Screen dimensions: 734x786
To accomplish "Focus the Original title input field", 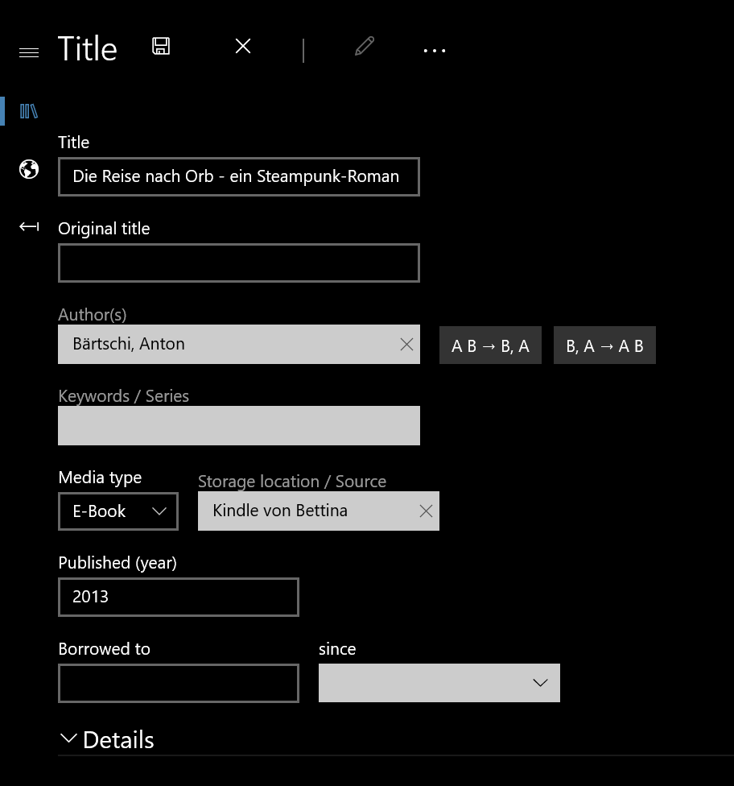I will 238,263.
